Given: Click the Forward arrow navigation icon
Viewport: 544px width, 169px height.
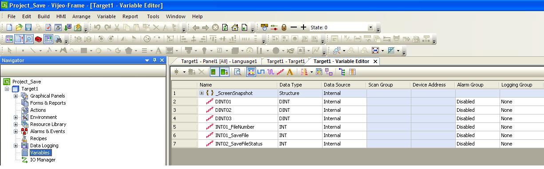Looking at the screenshot, I should click(205, 28).
